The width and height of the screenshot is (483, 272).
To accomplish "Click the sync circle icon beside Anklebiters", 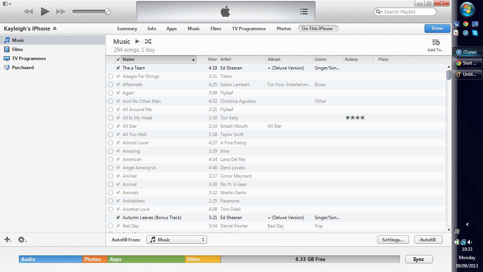I will tap(111, 201).
